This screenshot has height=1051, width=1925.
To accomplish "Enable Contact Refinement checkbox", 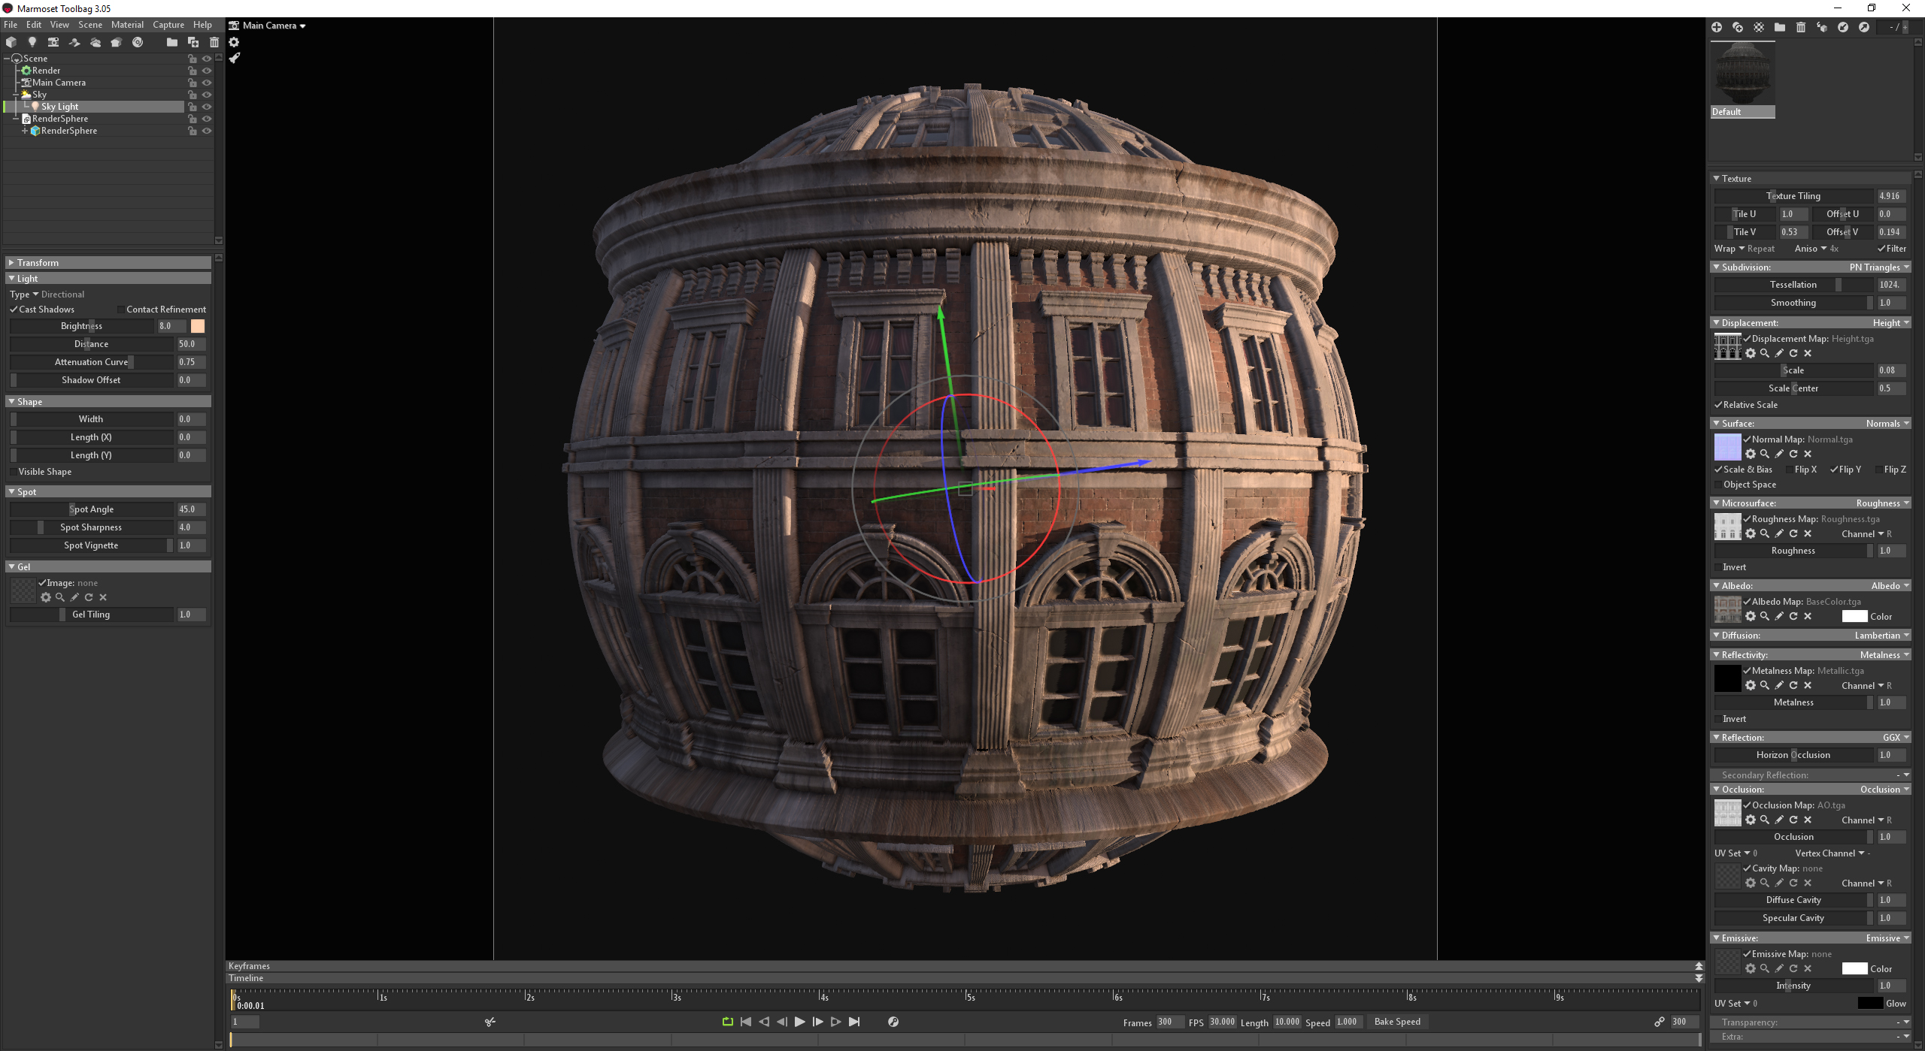I will [120, 310].
